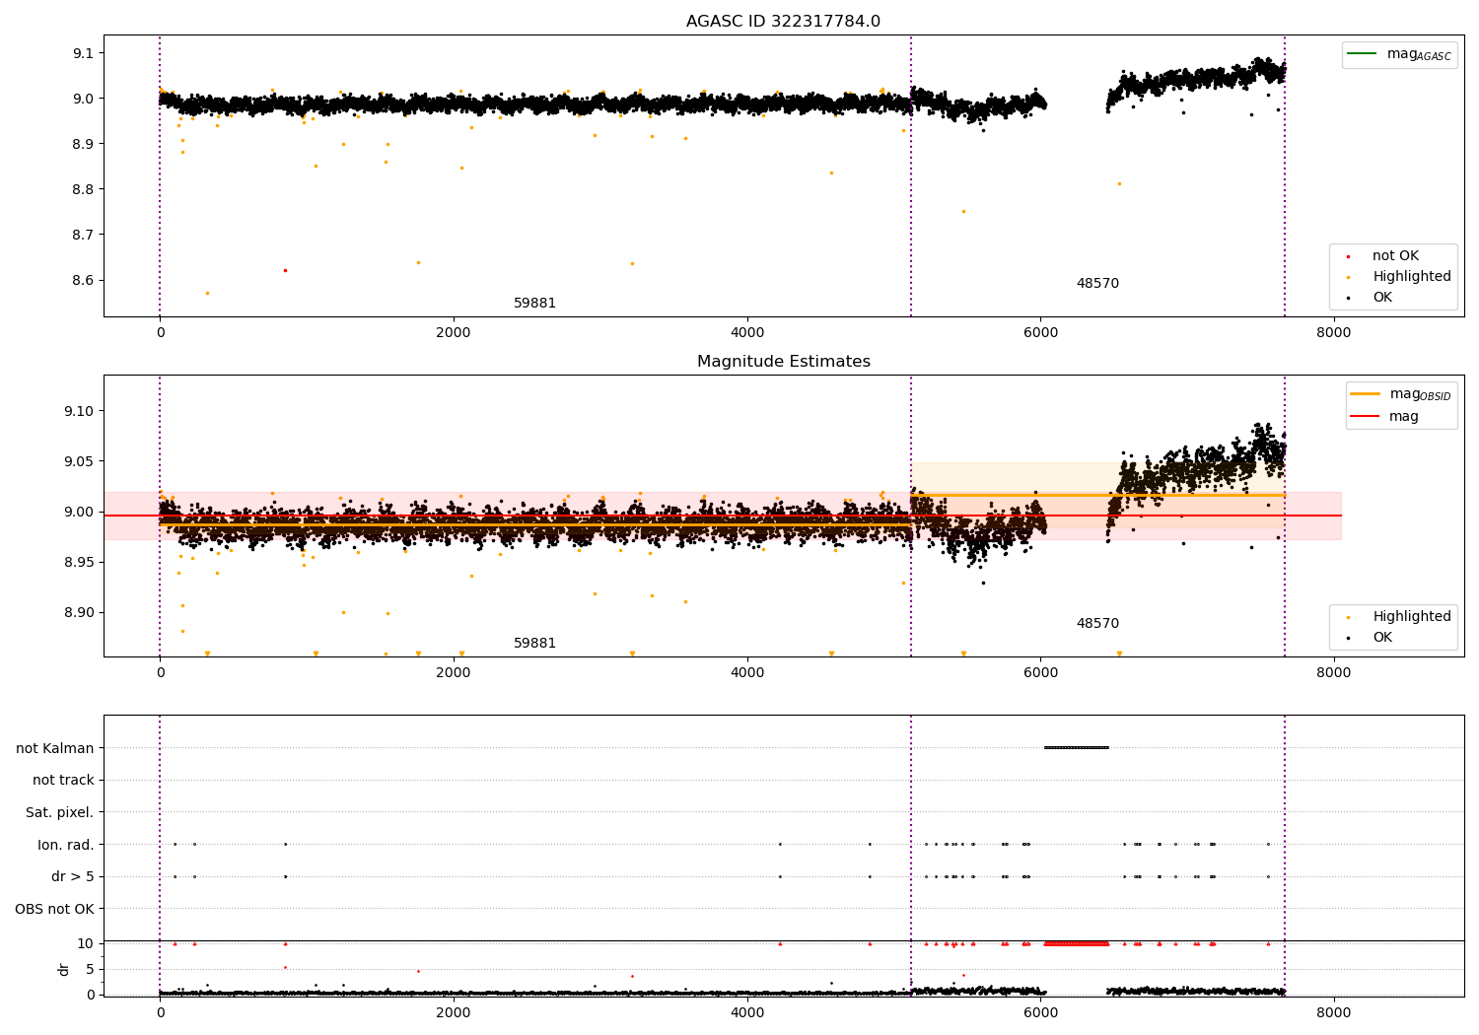
Task: Click the red 'mag' legend line in middle plot
Action: pos(1366,417)
